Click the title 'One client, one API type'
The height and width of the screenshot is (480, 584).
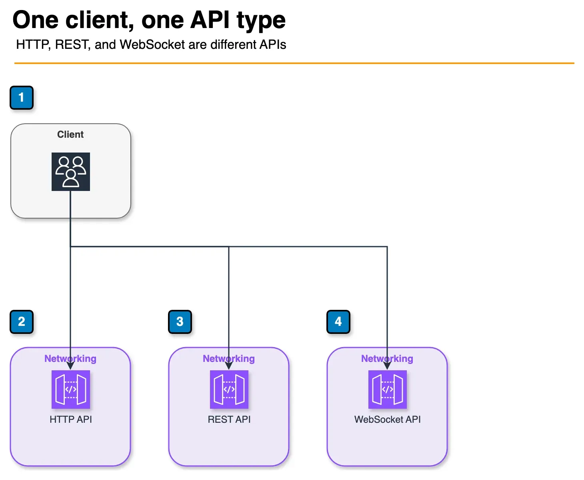149,20
